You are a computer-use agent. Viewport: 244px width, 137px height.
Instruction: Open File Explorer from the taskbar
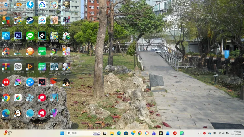click(112, 133)
